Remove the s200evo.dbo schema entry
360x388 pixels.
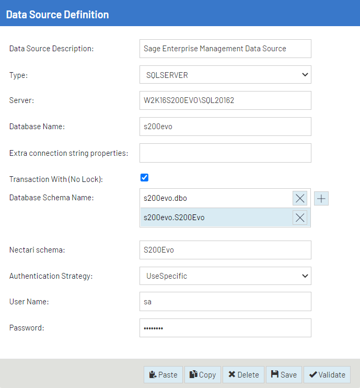[x=300, y=198]
